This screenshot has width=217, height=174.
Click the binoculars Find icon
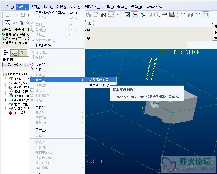coord(103,15)
